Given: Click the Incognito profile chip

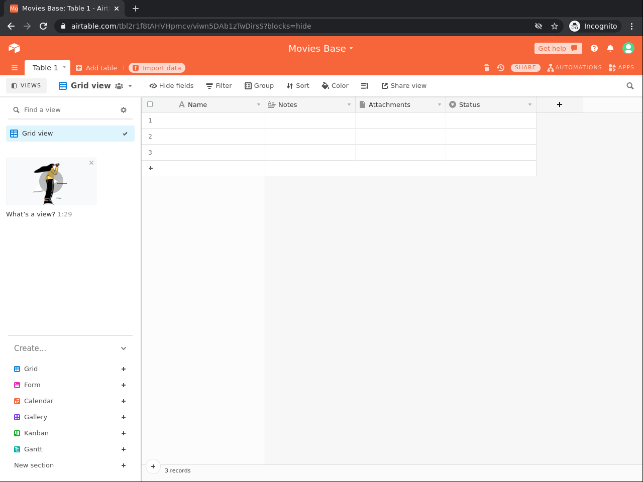Looking at the screenshot, I should tap(594, 26).
